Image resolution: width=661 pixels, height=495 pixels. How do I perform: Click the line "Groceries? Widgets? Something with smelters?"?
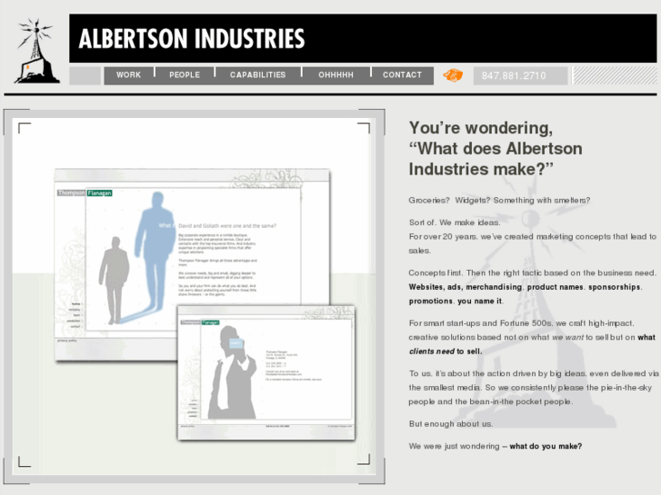point(499,200)
